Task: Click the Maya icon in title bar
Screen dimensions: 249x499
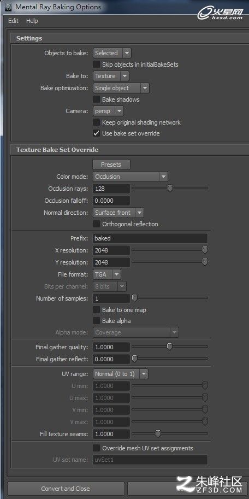Action: pyautogui.click(x=8, y=7)
